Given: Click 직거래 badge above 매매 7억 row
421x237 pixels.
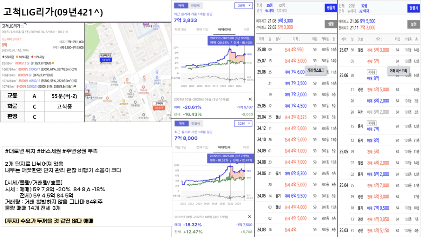Looking at the screenshot, I should click(372, 123).
